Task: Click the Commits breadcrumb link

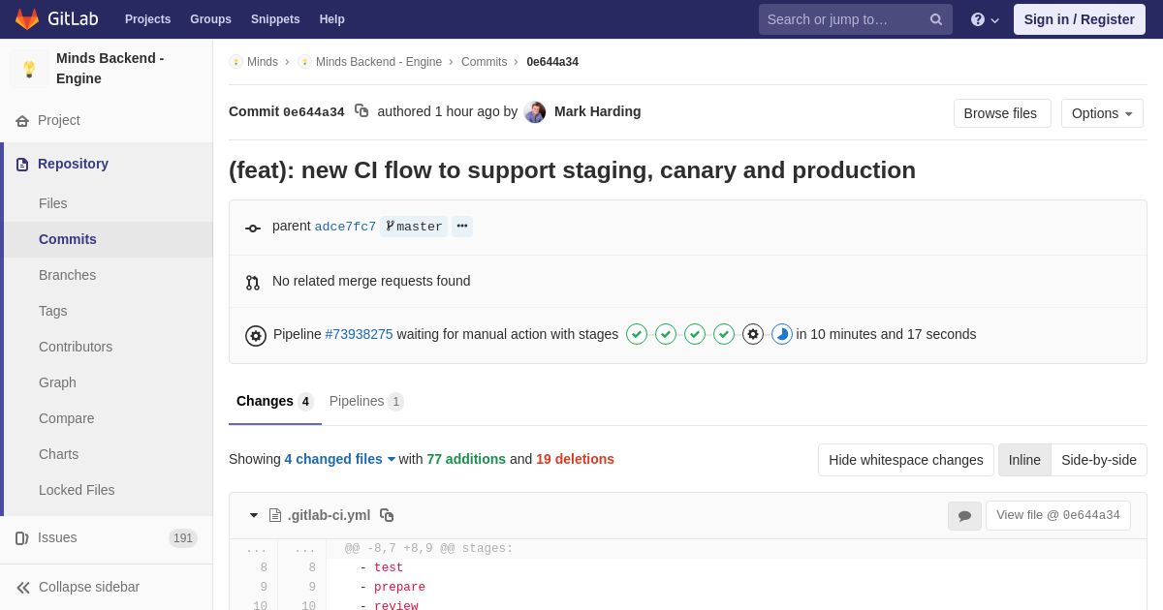Action: (484, 62)
